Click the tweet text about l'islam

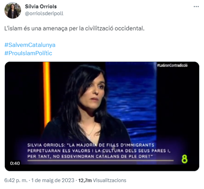tap(74, 28)
